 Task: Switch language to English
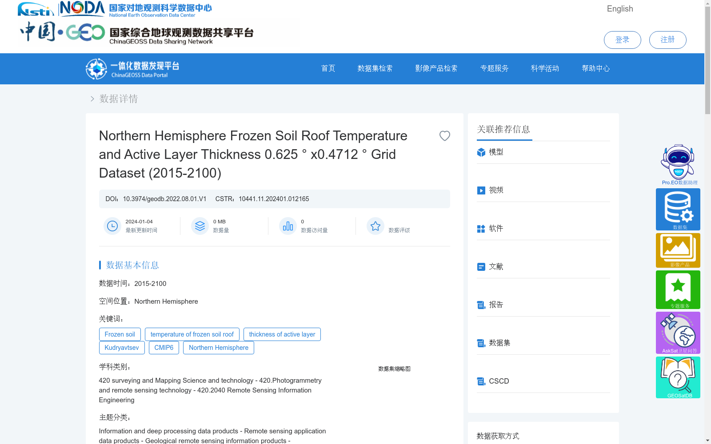(x=620, y=9)
